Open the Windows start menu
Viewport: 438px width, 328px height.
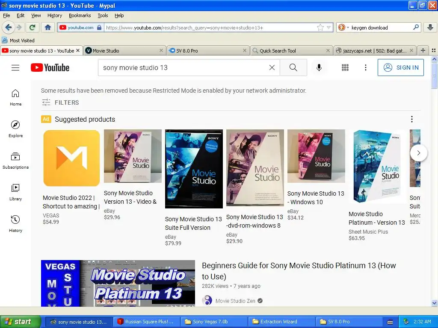21,322
